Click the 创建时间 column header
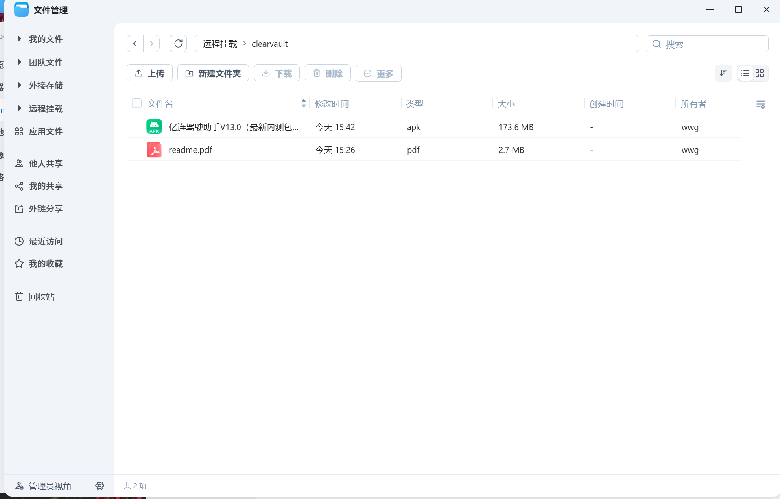This screenshot has height=499, width=780. (606, 104)
